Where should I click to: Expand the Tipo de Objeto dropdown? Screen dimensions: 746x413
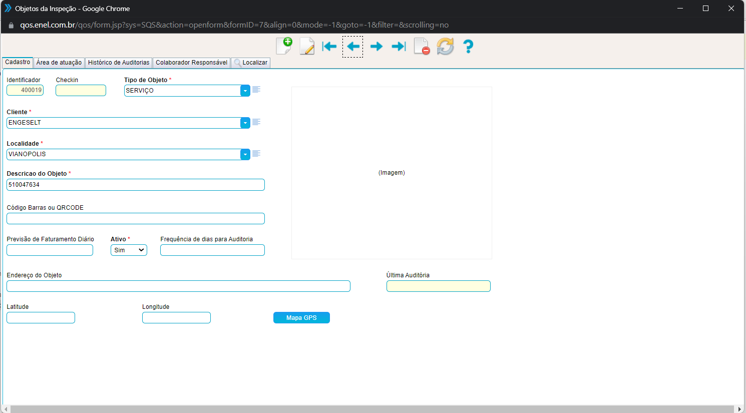click(x=245, y=91)
